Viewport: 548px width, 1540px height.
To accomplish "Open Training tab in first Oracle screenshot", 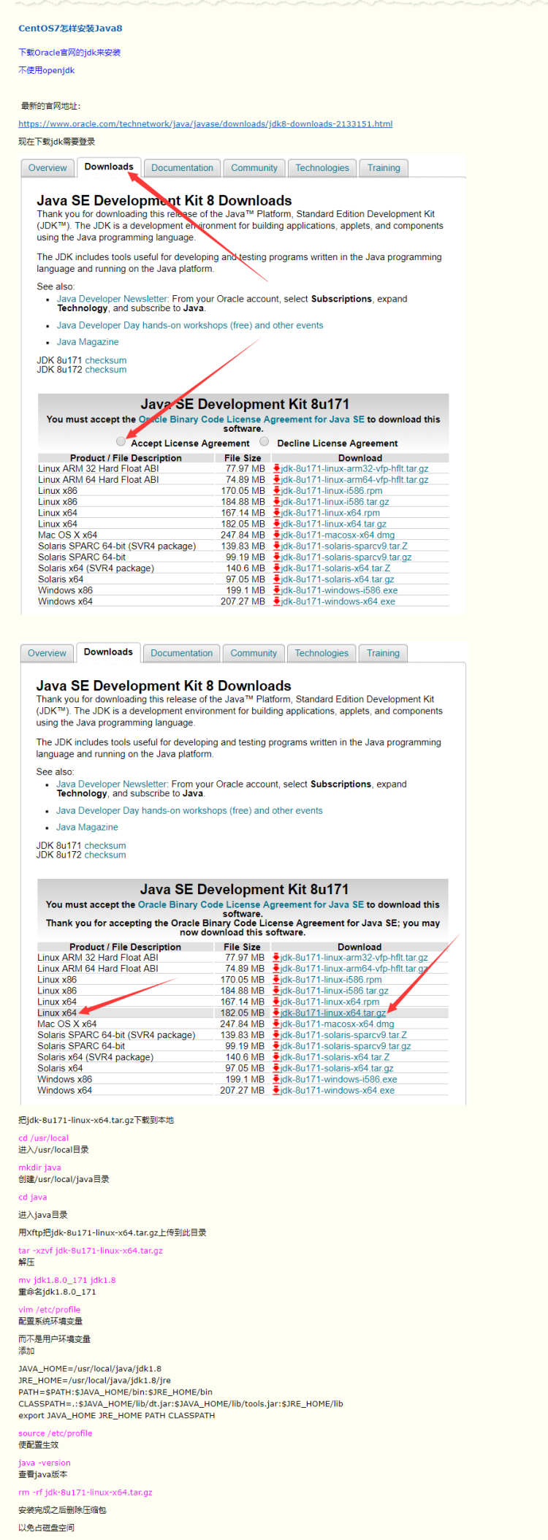I will click(x=384, y=168).
